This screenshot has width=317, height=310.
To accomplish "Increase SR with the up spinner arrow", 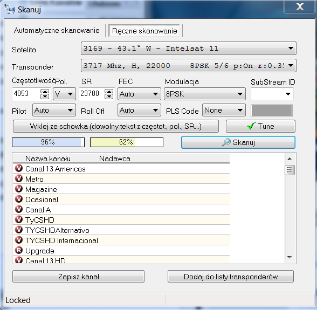I will pos(109,92).
